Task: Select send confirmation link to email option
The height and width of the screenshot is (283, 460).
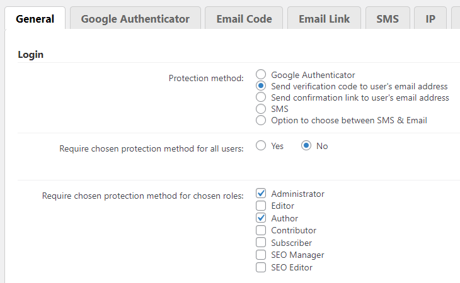Action: 261,97
